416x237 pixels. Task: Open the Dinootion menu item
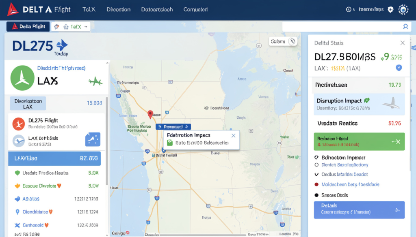coord(118,10)
